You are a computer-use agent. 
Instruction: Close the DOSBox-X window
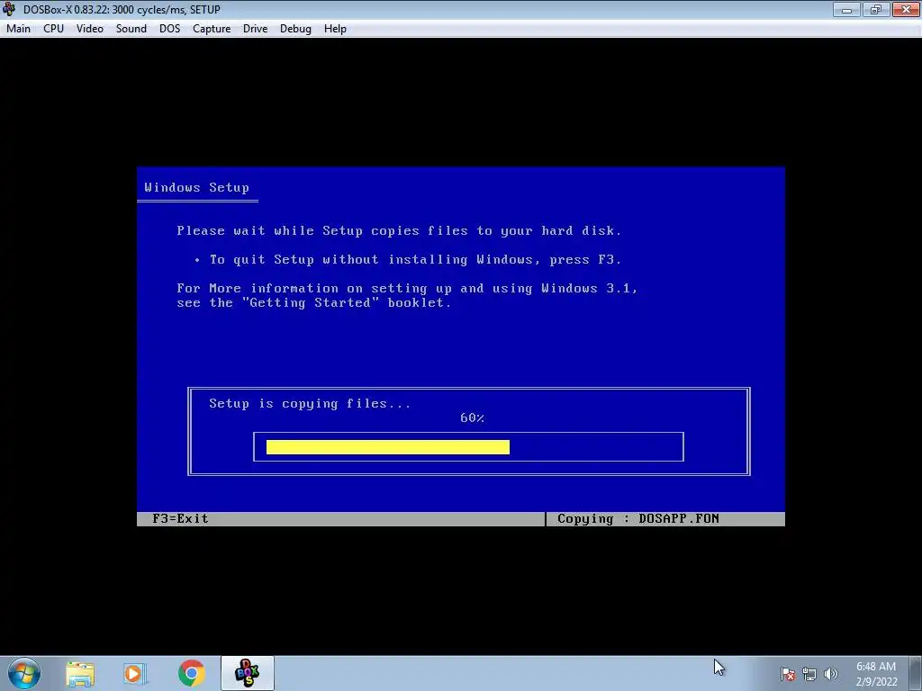[906, 9]
